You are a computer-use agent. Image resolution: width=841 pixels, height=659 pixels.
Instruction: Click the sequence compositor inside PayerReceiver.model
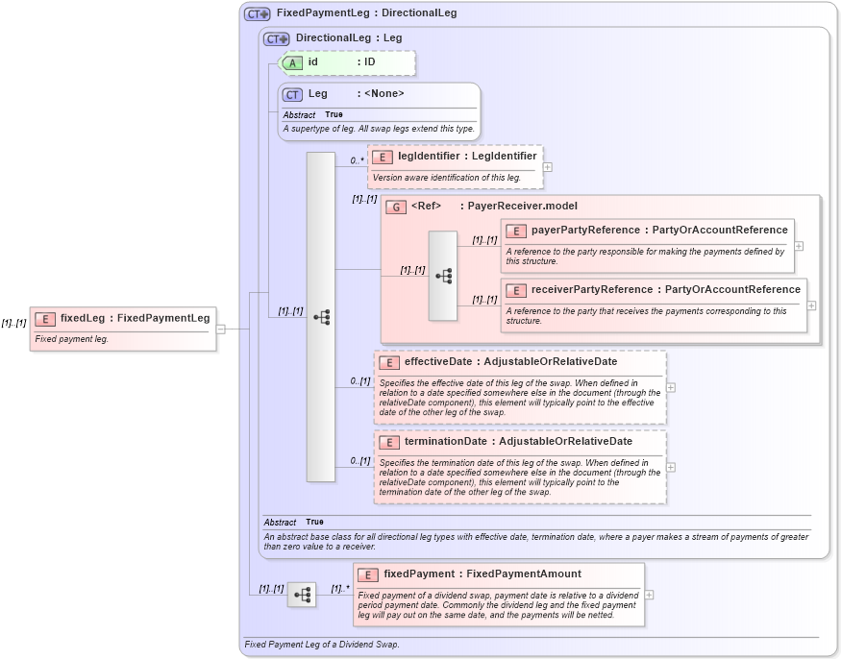443,276
